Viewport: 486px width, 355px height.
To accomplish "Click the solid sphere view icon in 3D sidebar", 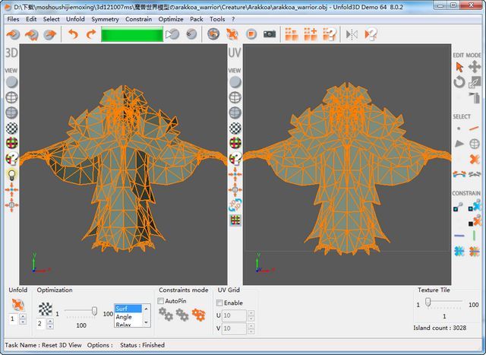I will click(12, 82).
